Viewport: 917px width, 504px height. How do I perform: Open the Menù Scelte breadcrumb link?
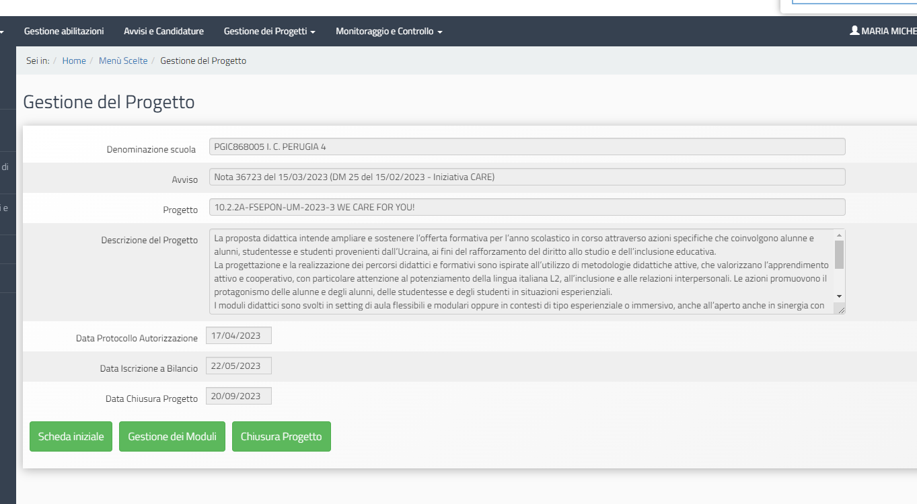(123, 60)
